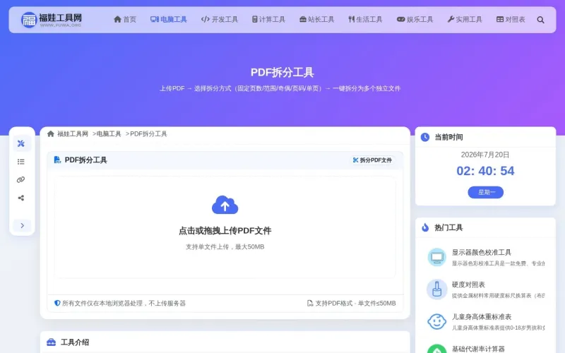Open the 硬度对照表 tool icon
Image resolution: width=565 pixels, height=353 pixels.
coord(436,289)
